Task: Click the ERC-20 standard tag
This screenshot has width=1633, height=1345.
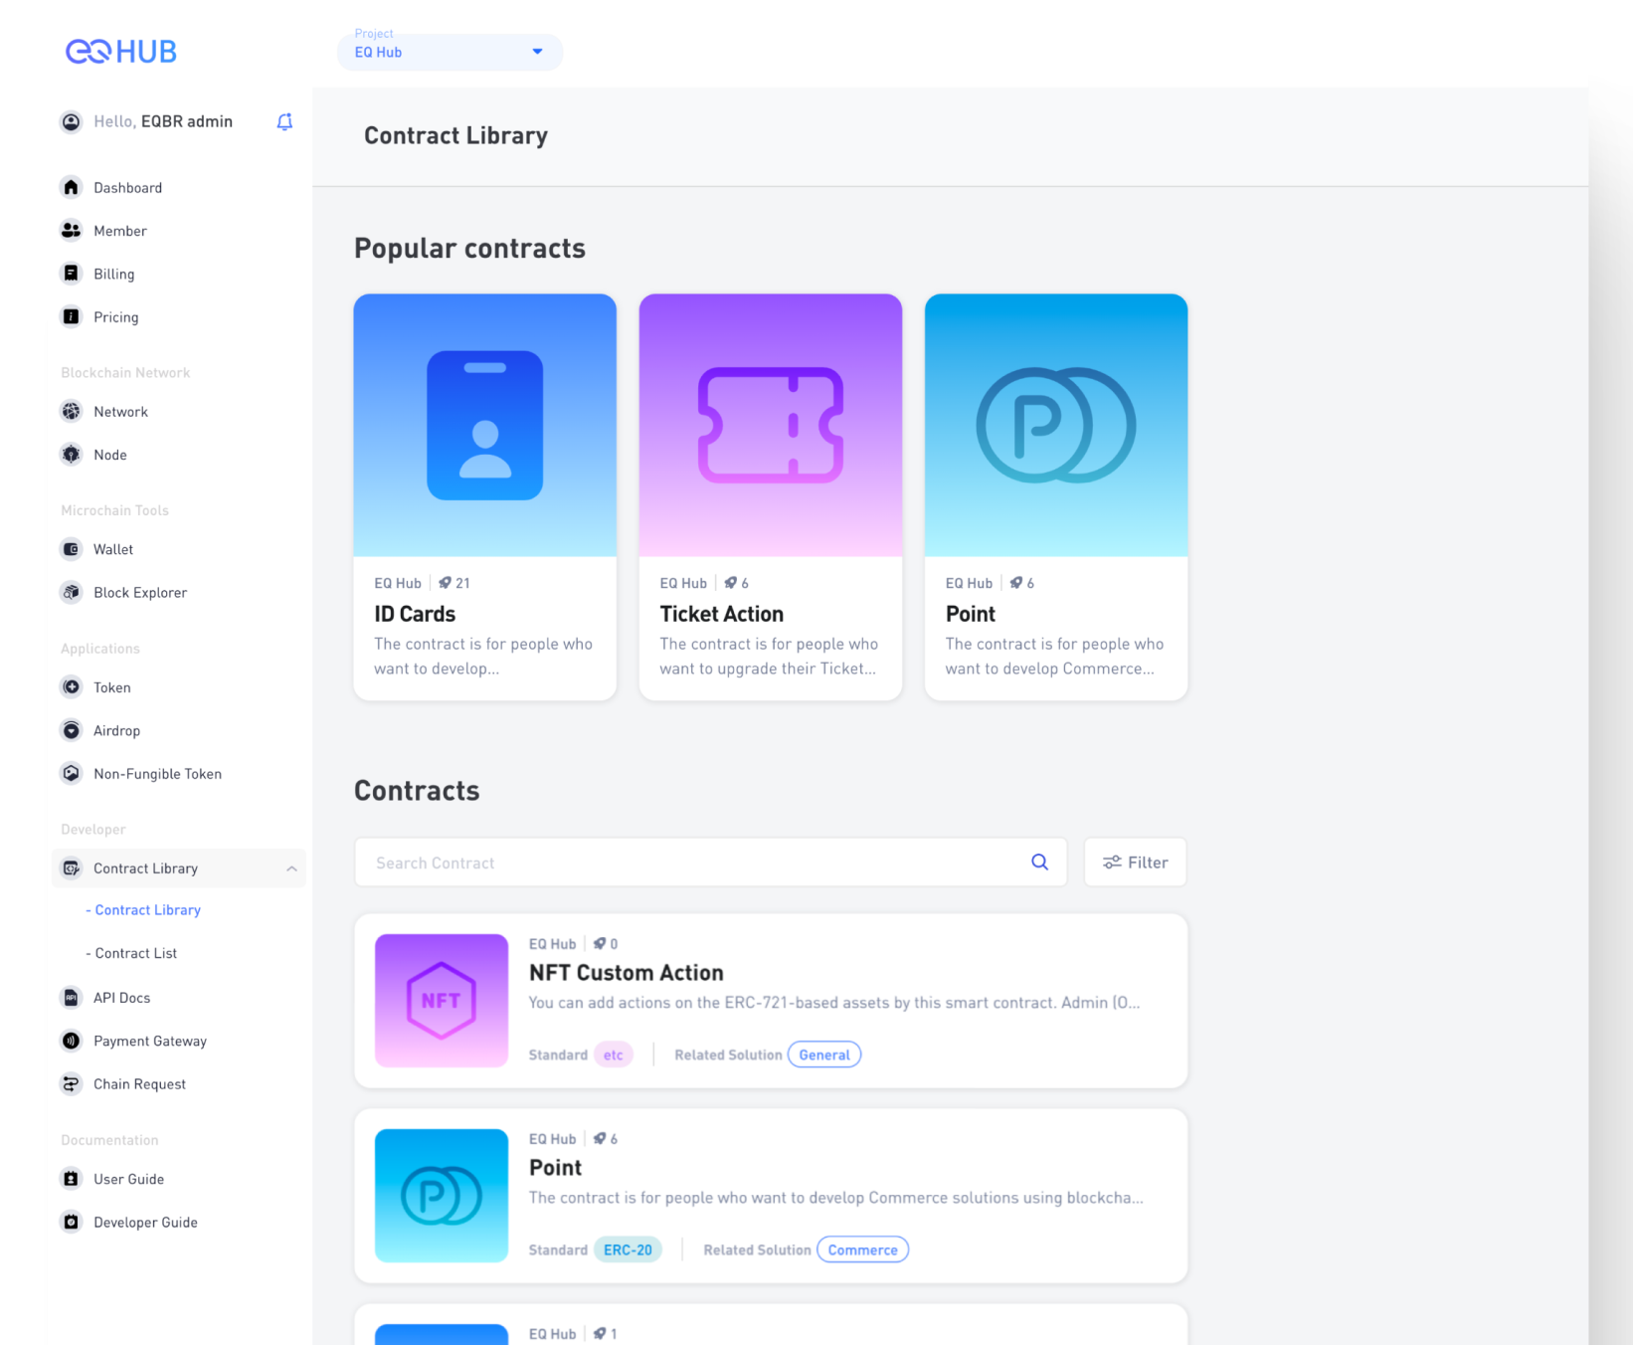Action: pyautogui.click(x=628, y=1249)
